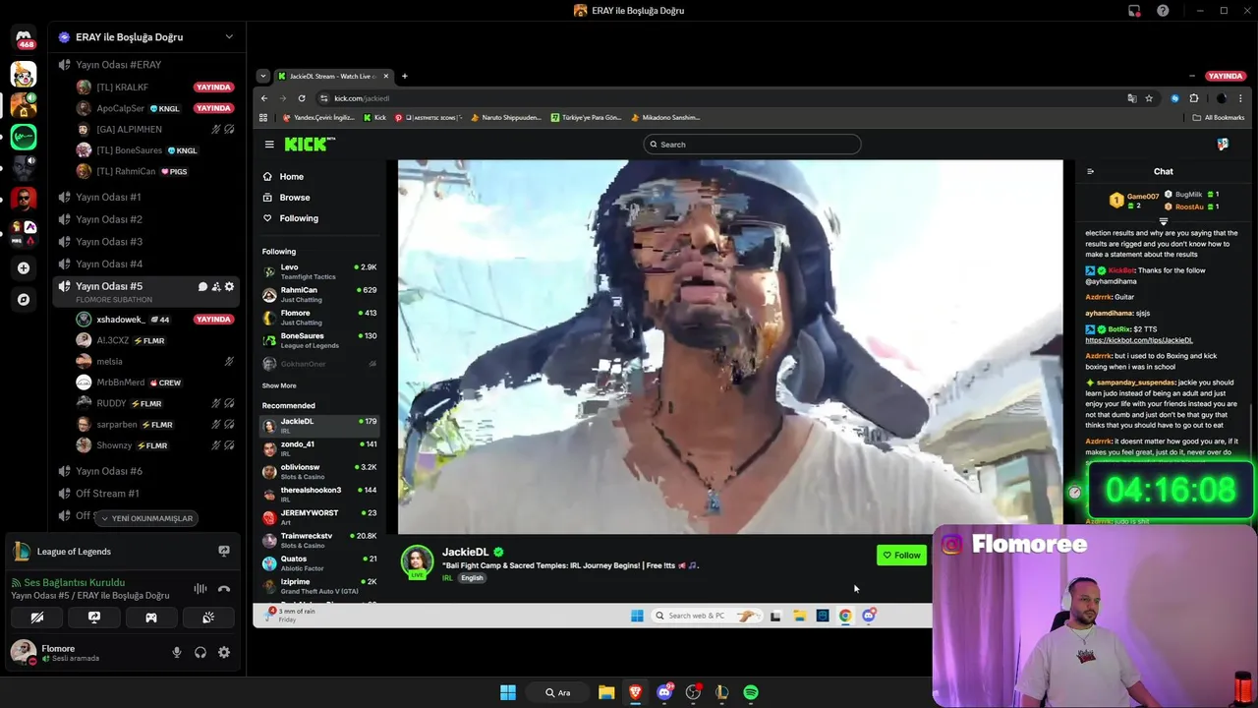Select the Yayın Odası #ERAY channel

118,65
